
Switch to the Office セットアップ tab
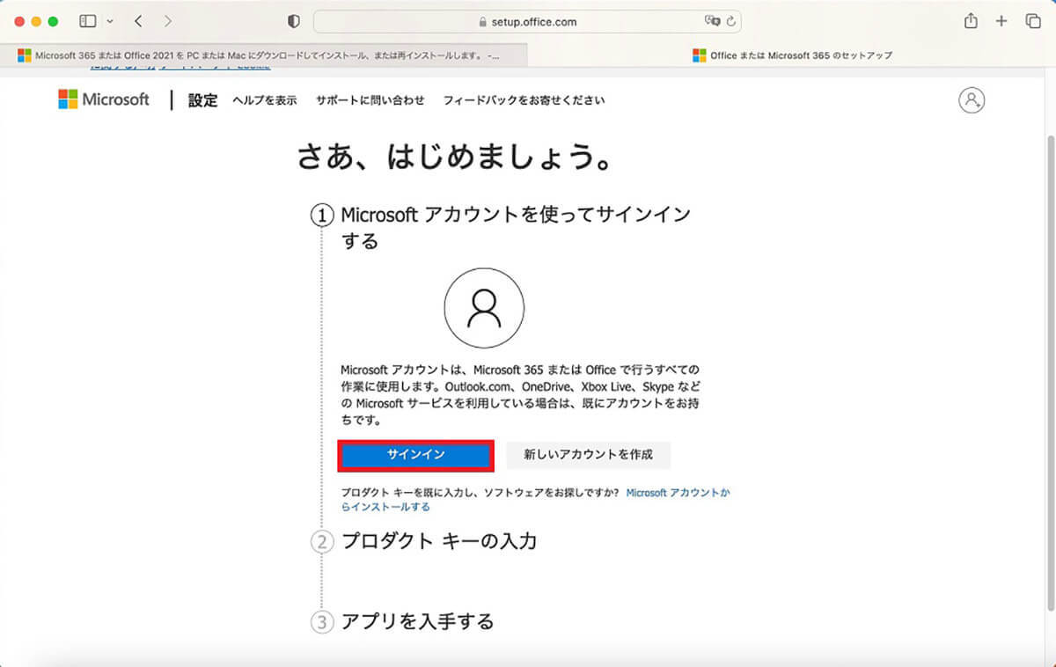click(x=792, y=55)
